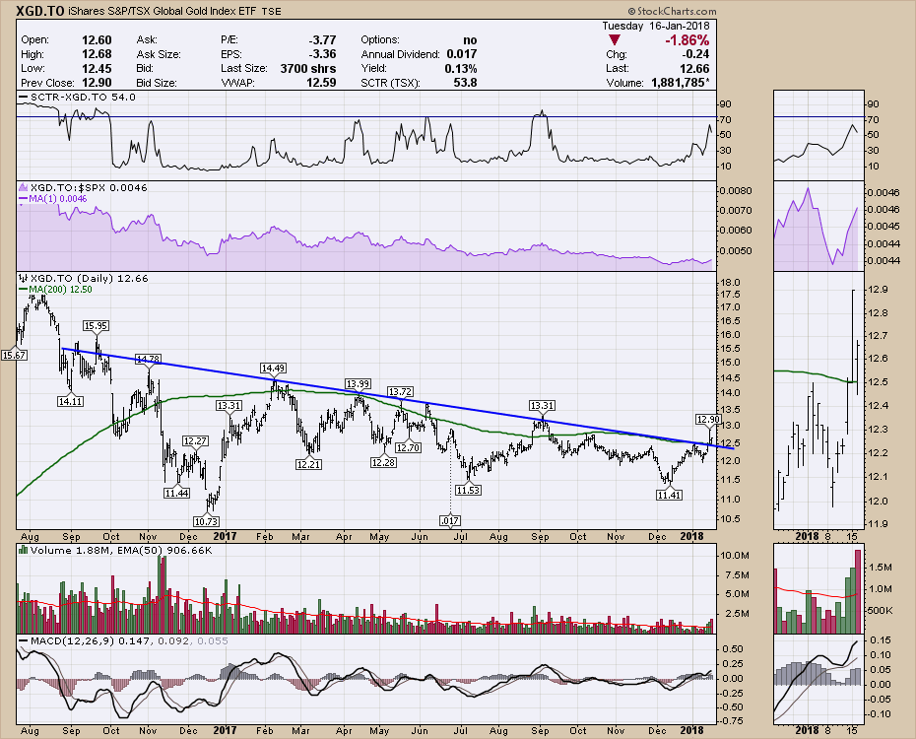Click the Annual Dividend value 0.017

point(462,54)
